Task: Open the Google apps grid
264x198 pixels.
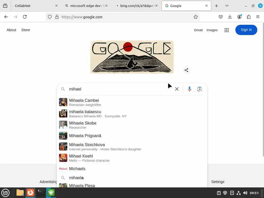Action: pos(226,30)
